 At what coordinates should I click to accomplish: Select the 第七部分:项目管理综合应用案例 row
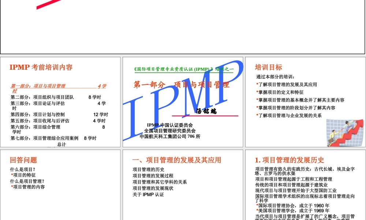(53, 138)
